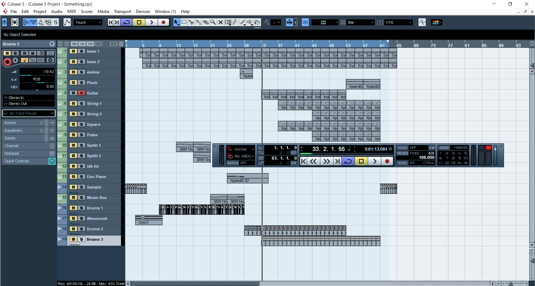
Task: Toggle Read automation in the inspector
Action: [24, 53]
